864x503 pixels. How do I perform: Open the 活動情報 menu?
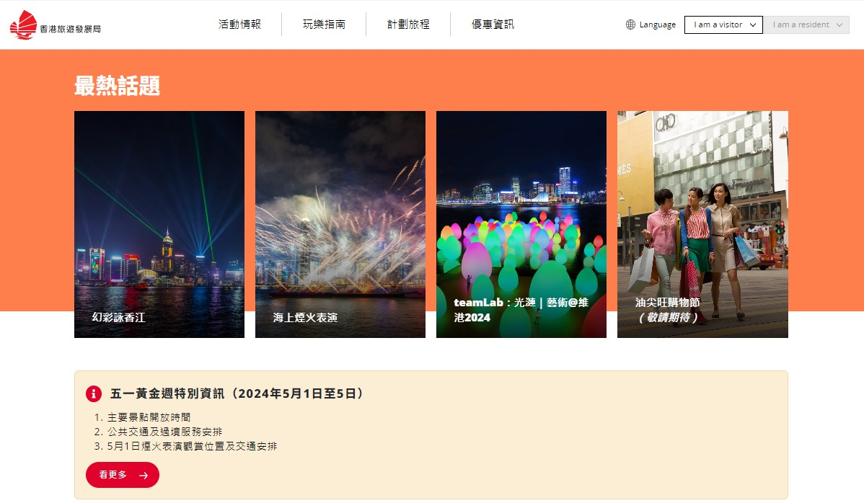click(239, 25)
